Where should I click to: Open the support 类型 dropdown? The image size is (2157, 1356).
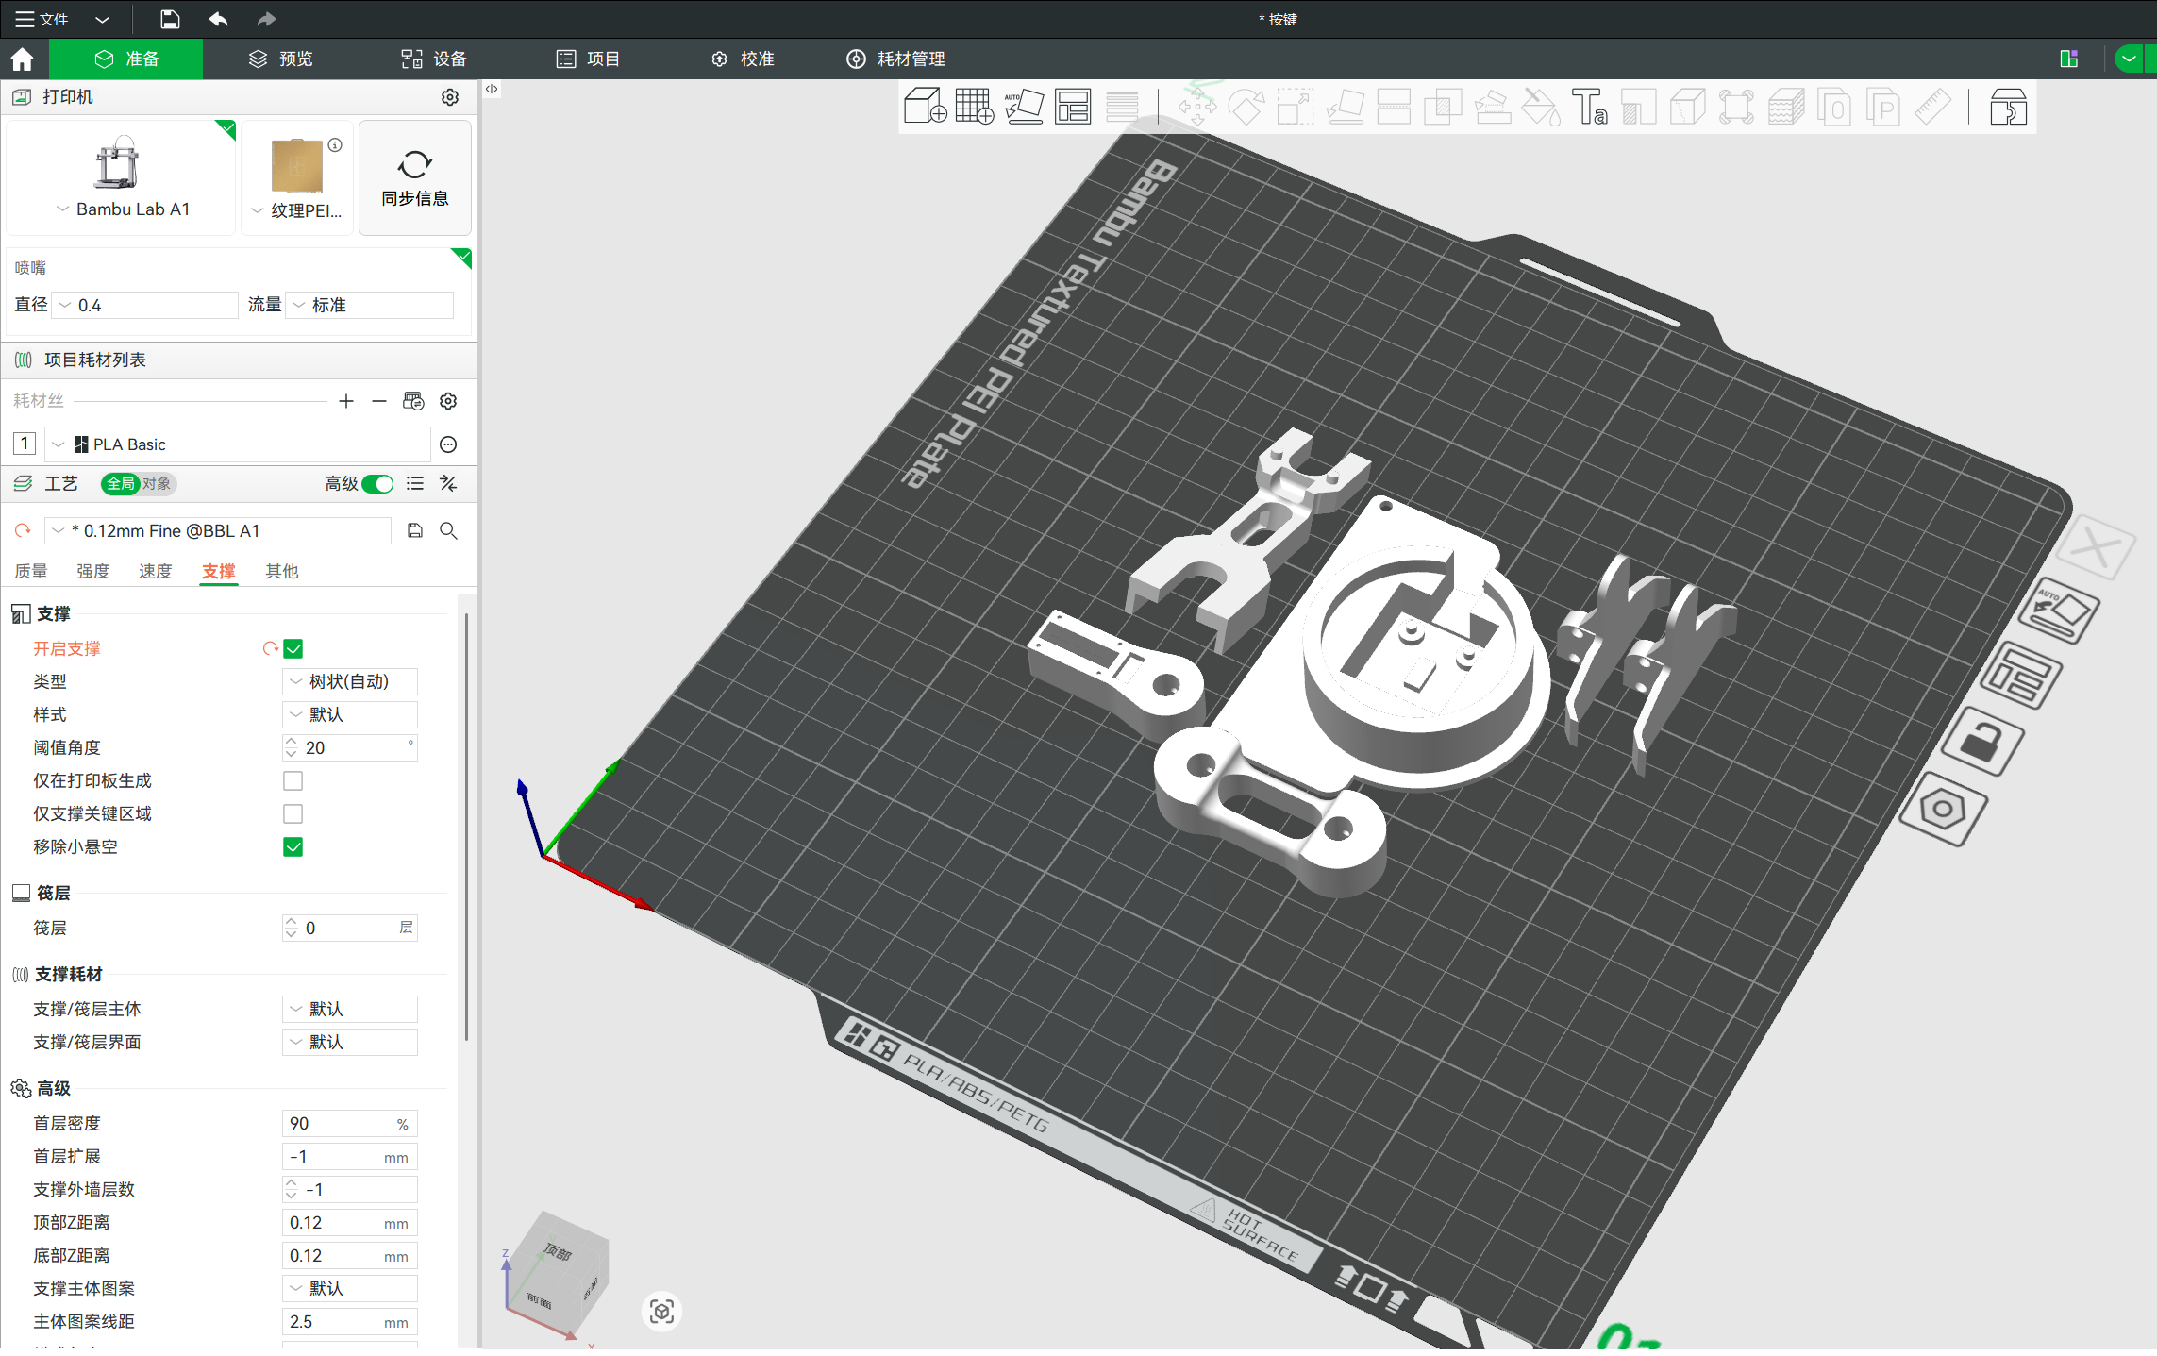pyautogui.click(x=350, y=682)
